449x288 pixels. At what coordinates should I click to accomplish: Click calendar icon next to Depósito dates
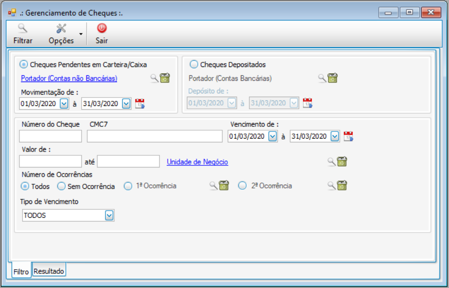307,103
